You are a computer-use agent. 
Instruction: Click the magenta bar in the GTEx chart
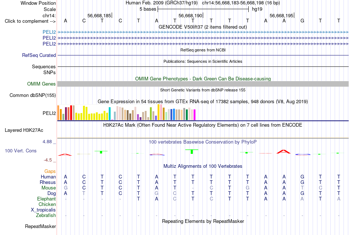195,115
